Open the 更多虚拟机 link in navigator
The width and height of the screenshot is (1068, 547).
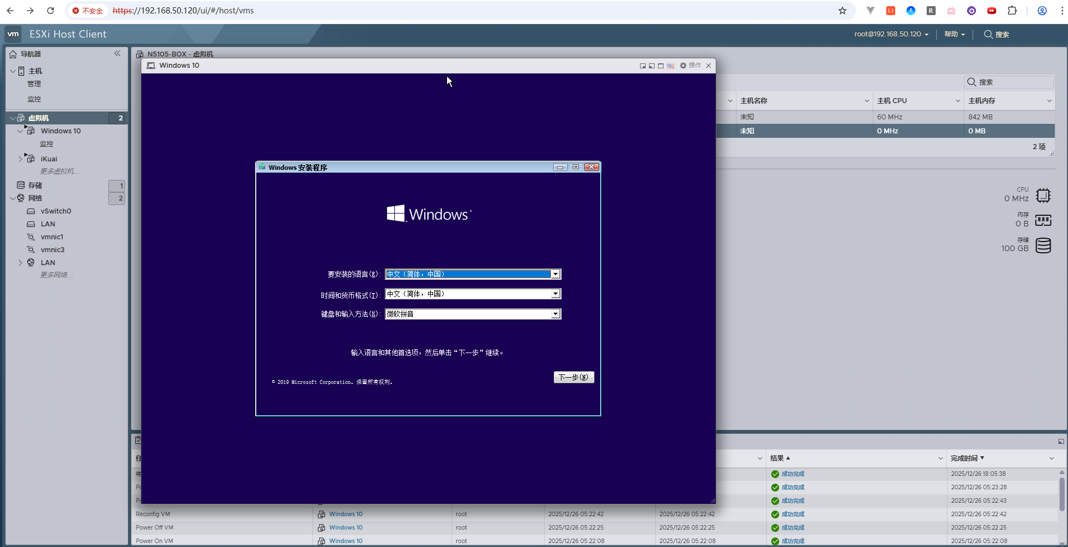tap(59, 171)
